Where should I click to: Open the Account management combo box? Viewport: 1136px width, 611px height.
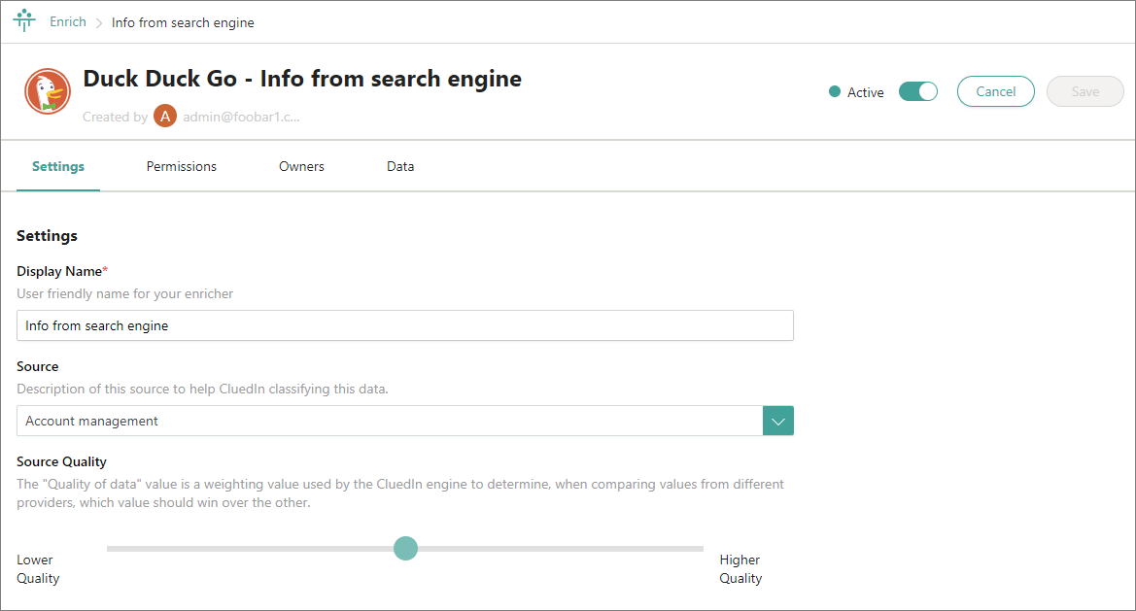pos(389,421)
